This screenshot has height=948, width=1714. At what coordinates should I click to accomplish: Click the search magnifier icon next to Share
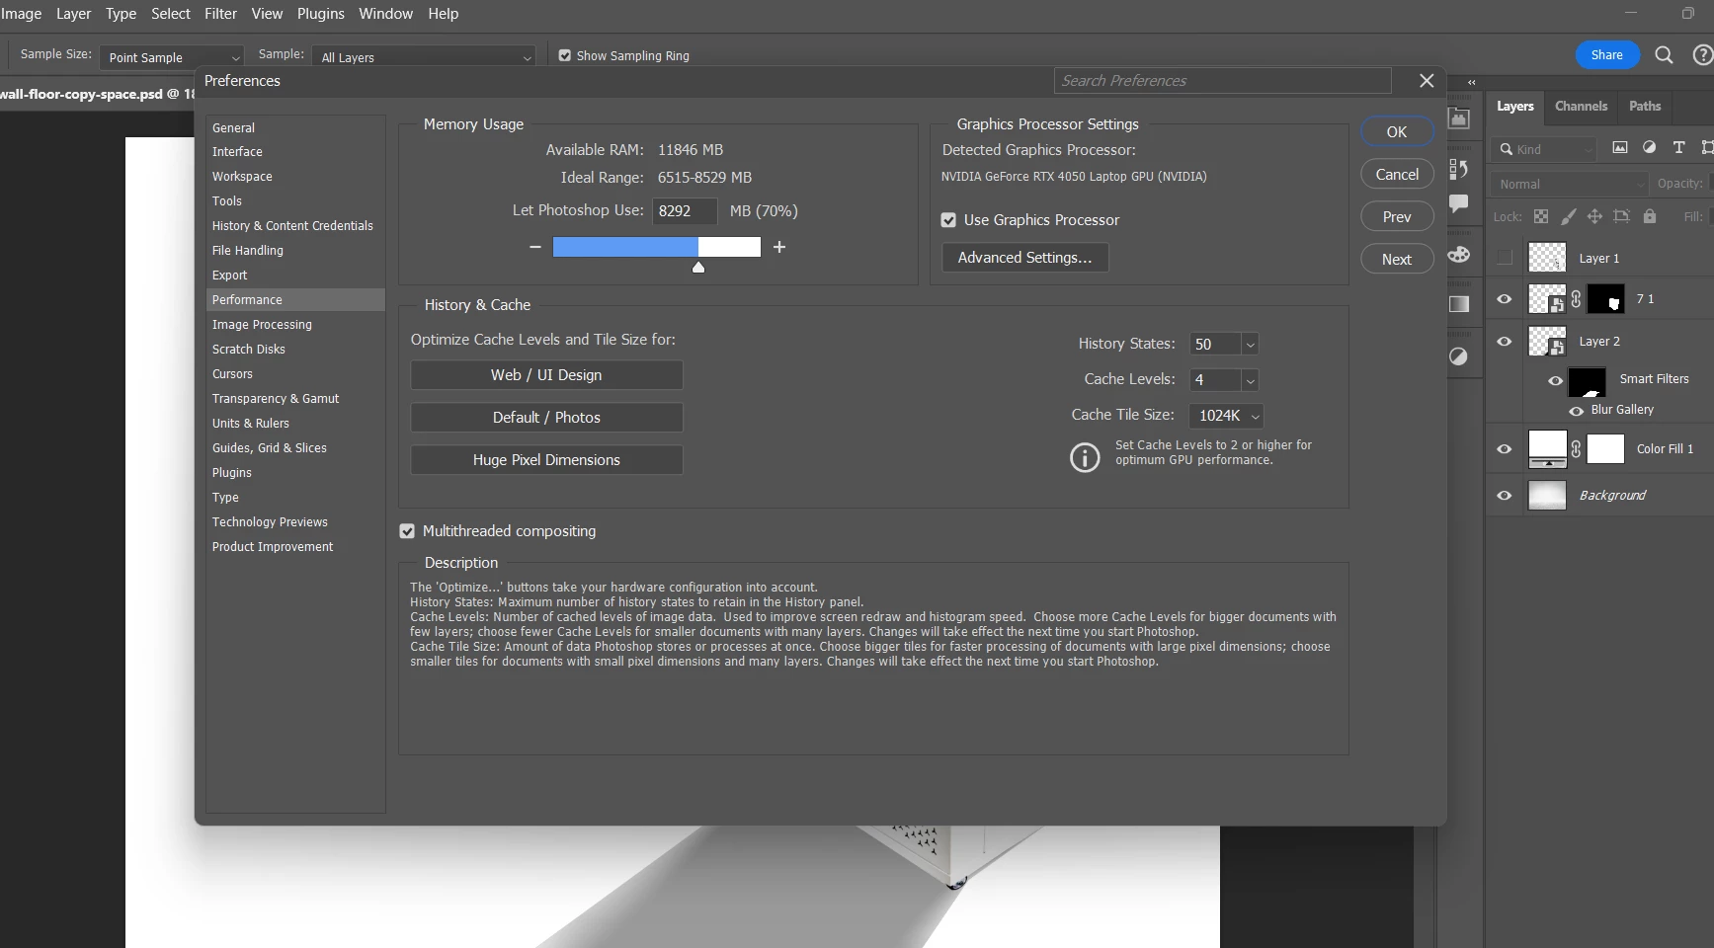click(x=1664, y=55)
